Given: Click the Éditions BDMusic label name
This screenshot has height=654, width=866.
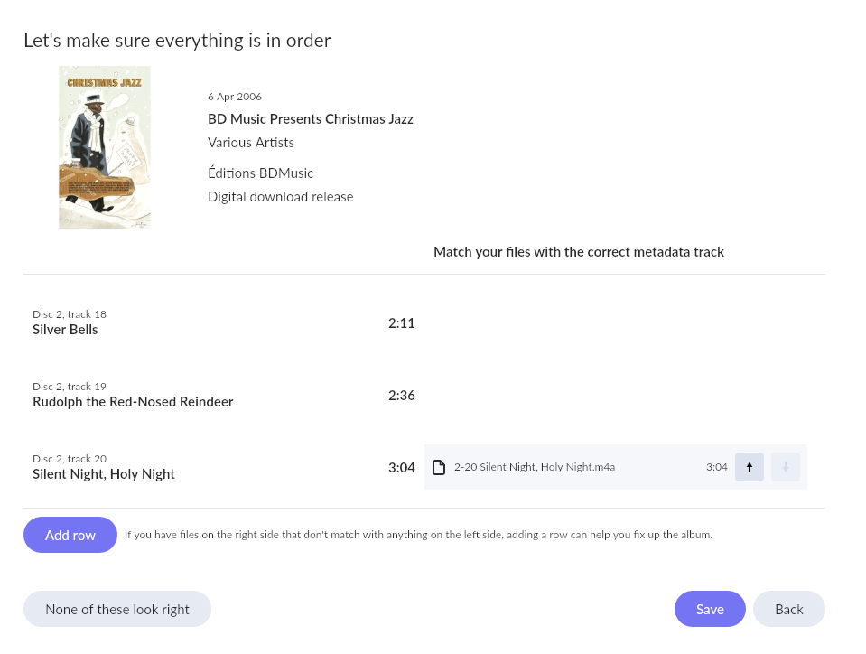Looking at the screenshot, I should click(261, 173).
